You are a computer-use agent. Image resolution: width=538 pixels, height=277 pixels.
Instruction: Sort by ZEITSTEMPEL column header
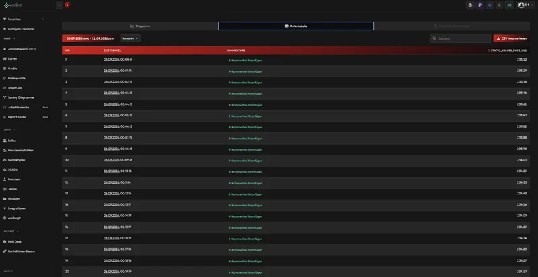(112, 50)
